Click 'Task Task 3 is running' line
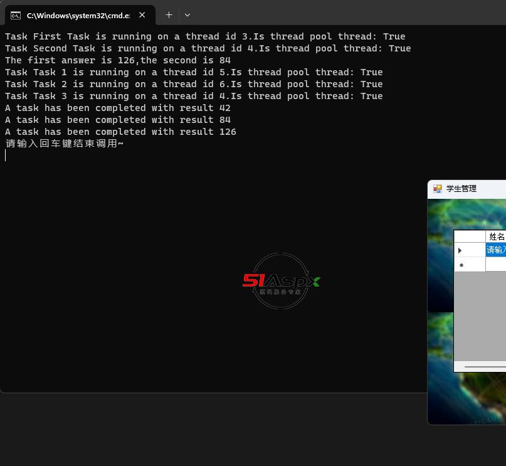Screen dimensions: 506x466 pos(194,96)
